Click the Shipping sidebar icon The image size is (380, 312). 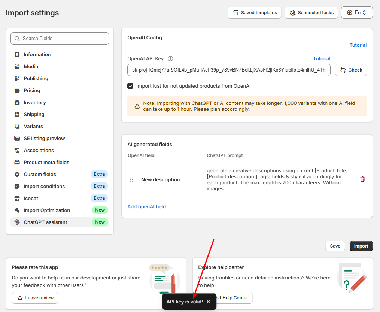pyautogui.click(x=17, y=114)
